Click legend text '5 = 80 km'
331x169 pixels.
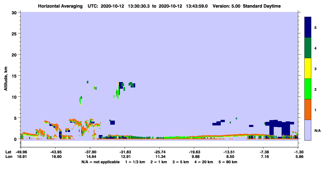228,162
